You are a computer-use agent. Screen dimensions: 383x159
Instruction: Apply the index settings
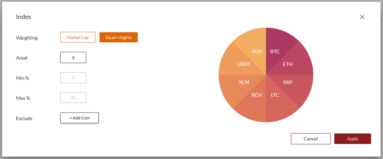coord(352,139)
